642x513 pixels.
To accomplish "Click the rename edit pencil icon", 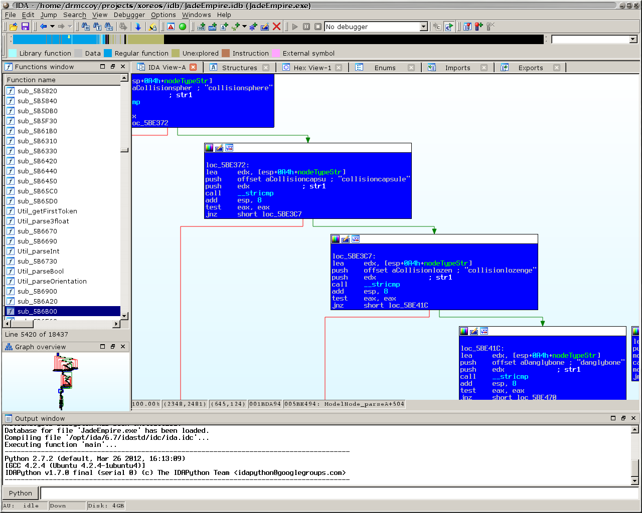I will point(265,27).
